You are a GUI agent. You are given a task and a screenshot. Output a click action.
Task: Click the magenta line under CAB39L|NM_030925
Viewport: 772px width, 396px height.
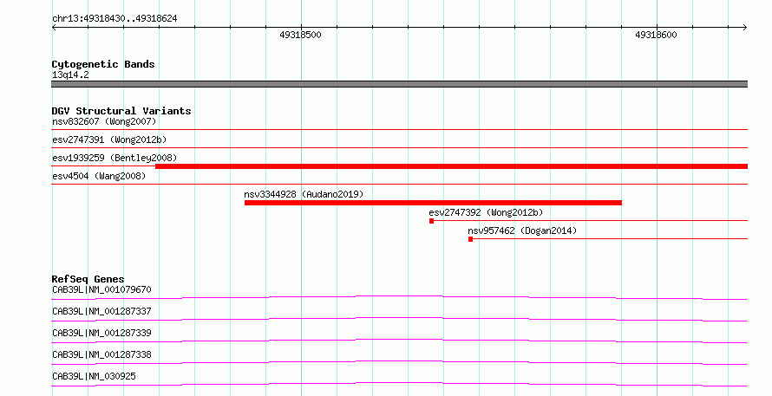399,384
